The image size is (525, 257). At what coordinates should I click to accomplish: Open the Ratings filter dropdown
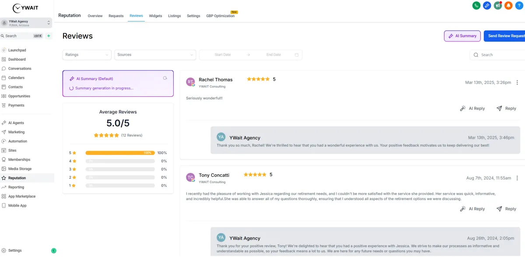click(x=87, y=55)
